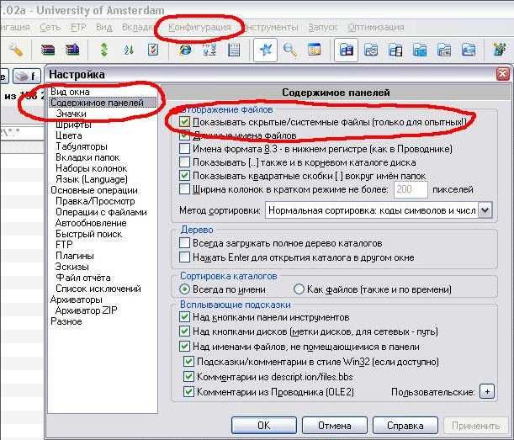Click the plus button beside Пользовательские

click(487, 392)
